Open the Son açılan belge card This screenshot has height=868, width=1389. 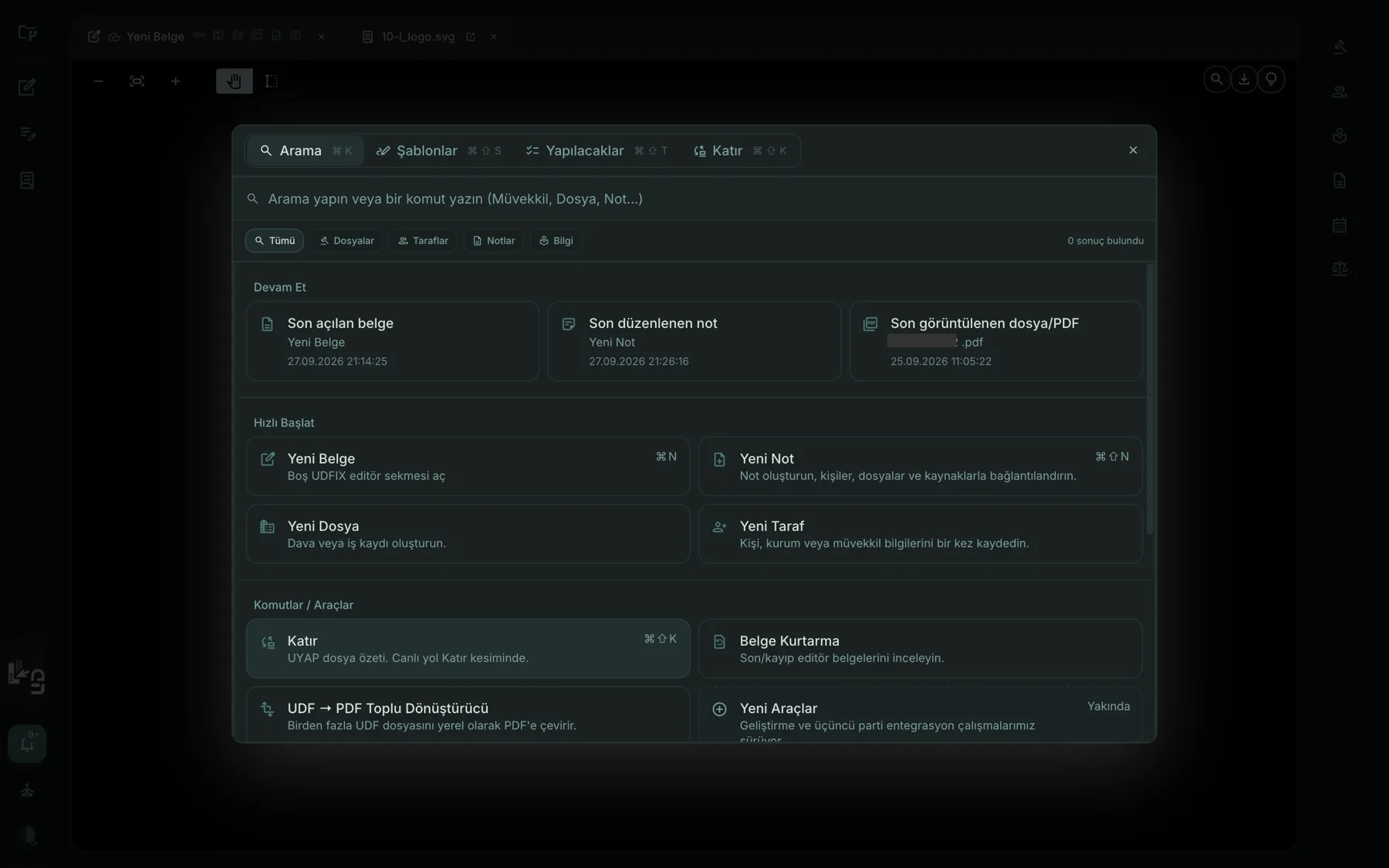click(393, 341)
